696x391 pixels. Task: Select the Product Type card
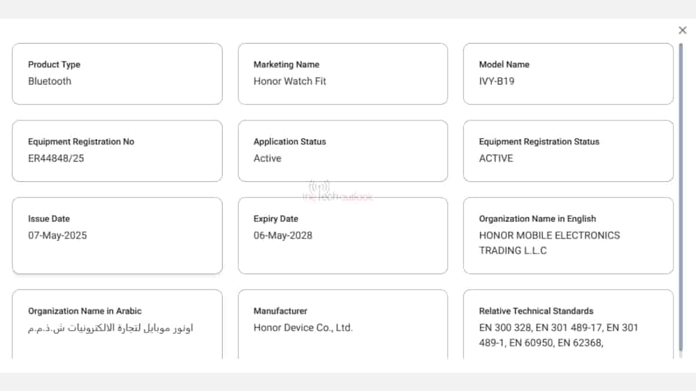click(x=117, y=74)
